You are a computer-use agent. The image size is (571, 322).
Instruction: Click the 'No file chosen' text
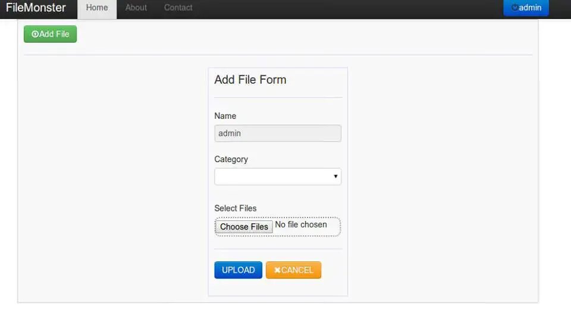click(301, 225)
